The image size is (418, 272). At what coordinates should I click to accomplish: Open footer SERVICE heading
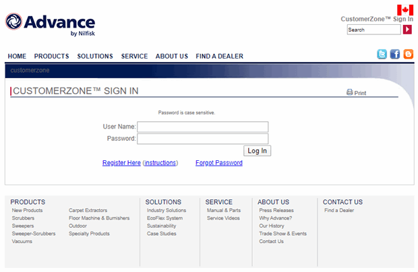219,202
